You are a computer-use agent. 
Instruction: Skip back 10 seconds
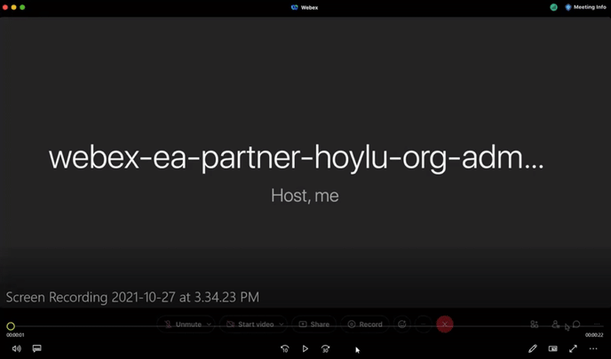pyautogui.click(x=285, y=349)
